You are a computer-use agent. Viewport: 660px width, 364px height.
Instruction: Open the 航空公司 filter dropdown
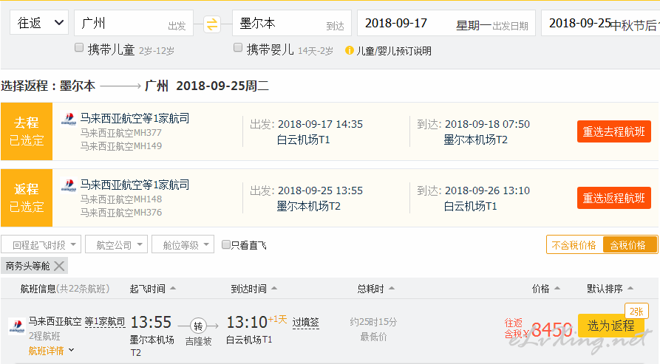point(116,244)
